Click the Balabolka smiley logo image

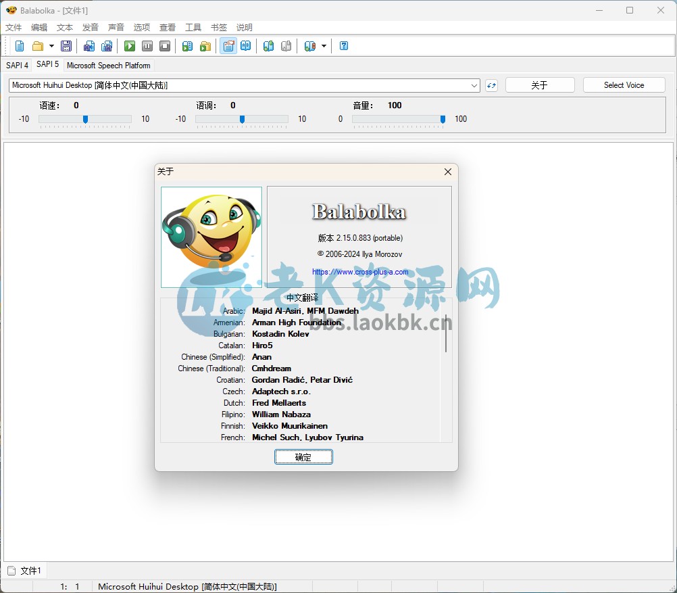[211, 237]
